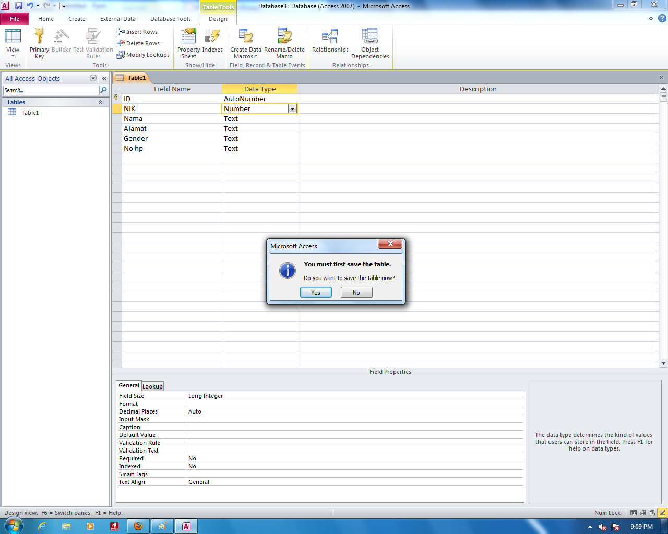Select the General field properties tab
The image size is (668, 534).
[129, 385]
